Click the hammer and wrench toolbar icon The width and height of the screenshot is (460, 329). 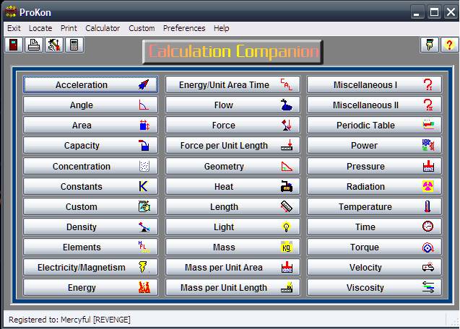[x=54, y=45]
